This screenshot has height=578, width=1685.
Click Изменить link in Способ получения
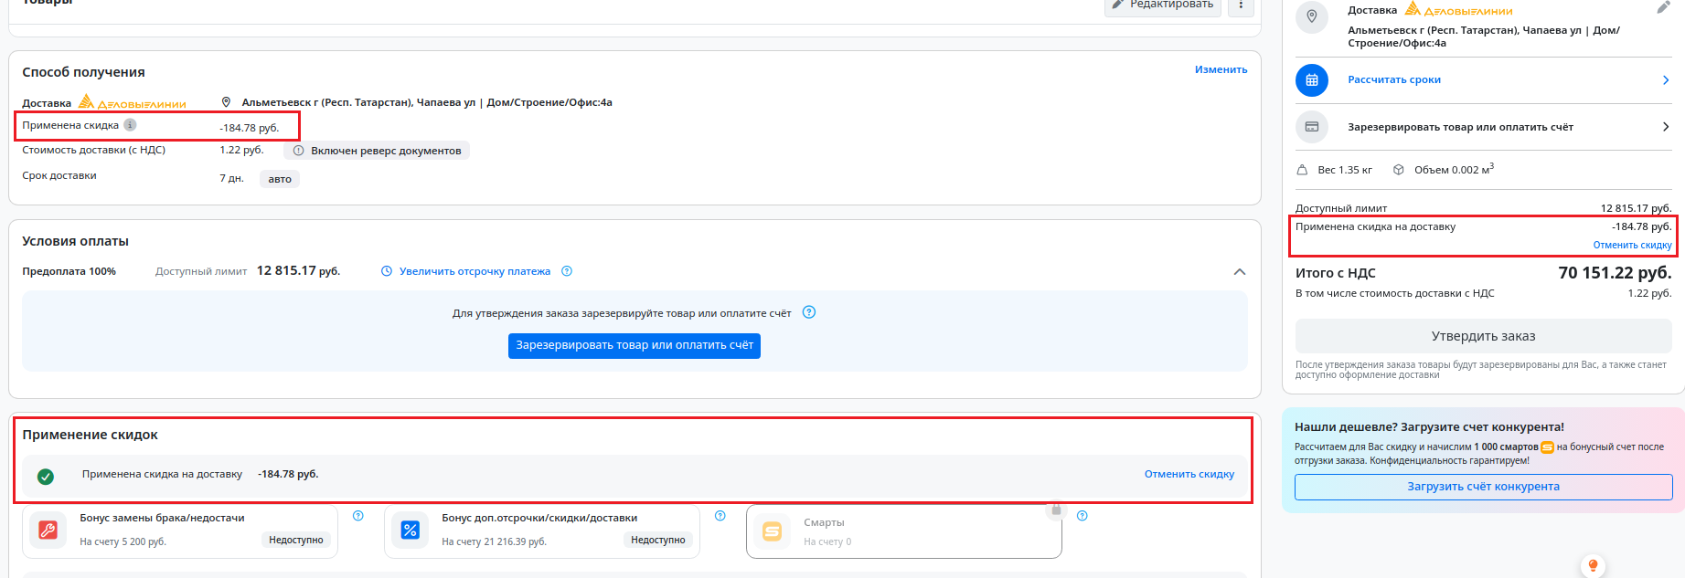[1221, 69]
